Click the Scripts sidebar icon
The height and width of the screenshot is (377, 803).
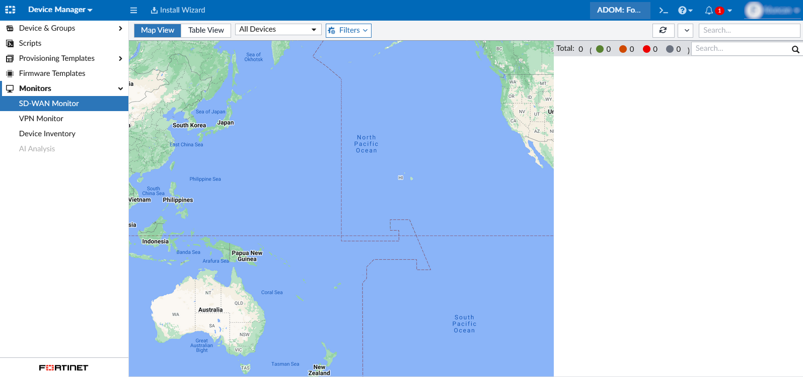10,43
